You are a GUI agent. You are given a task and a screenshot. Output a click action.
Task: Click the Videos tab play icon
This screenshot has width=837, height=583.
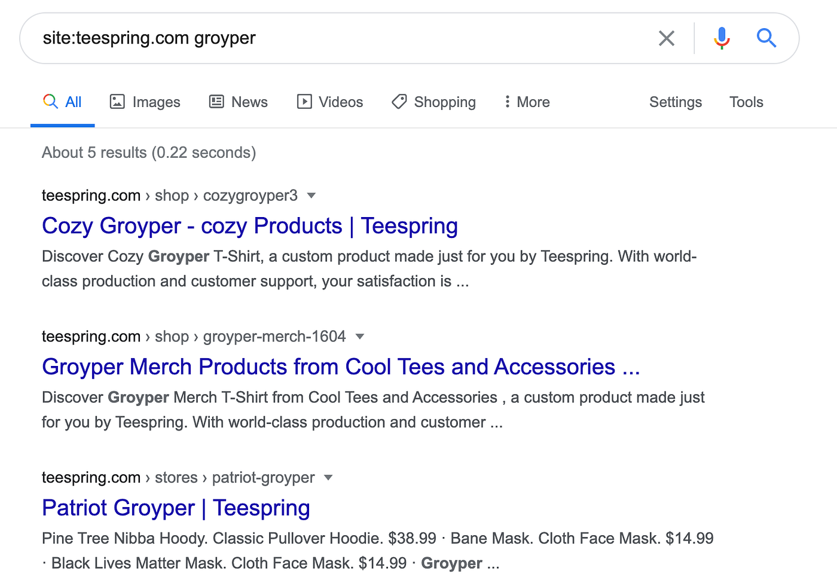coord(304,102)
